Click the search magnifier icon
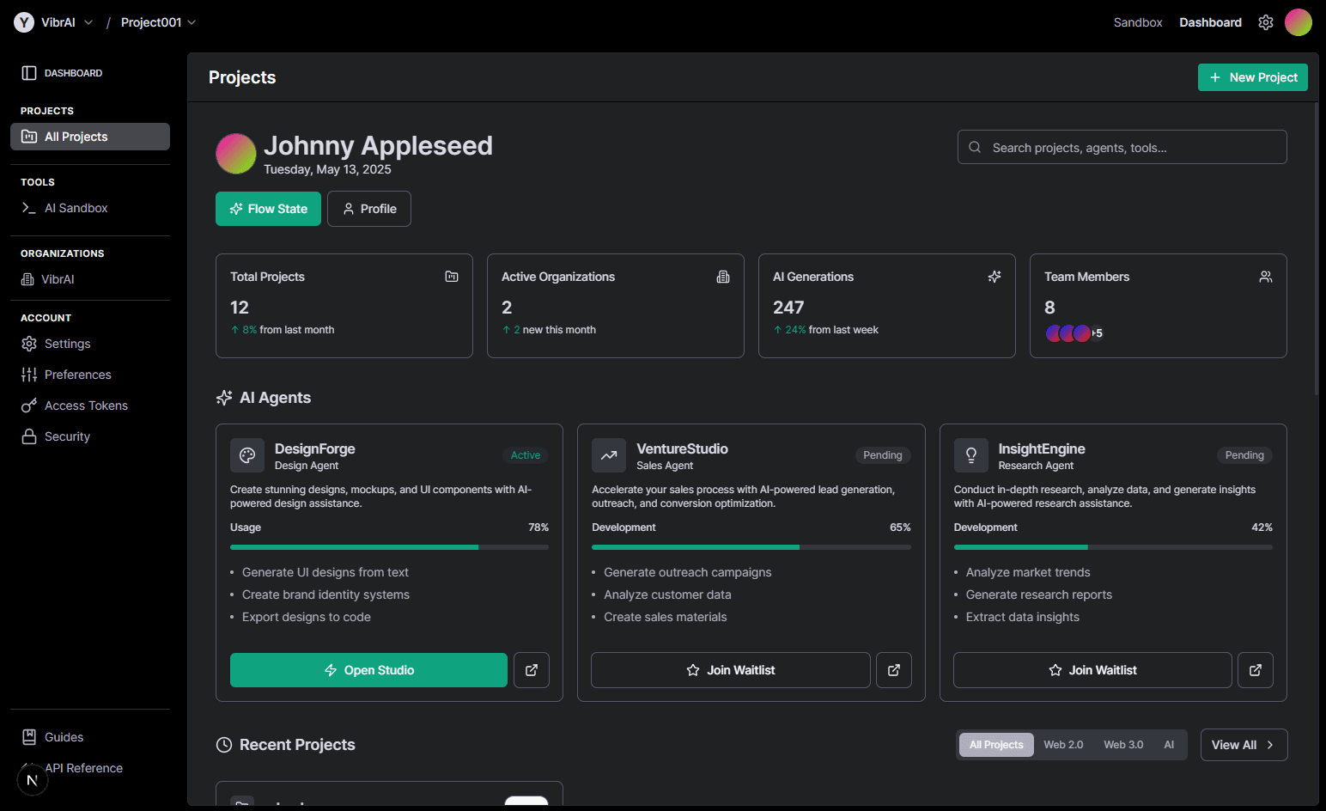 pyautogui.click(x=975, y=147)
